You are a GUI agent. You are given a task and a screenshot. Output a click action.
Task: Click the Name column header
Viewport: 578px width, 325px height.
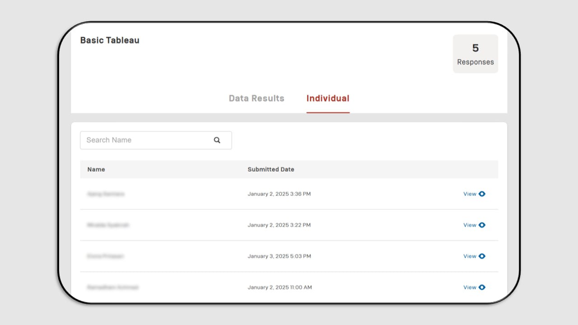tap(96, 170)
